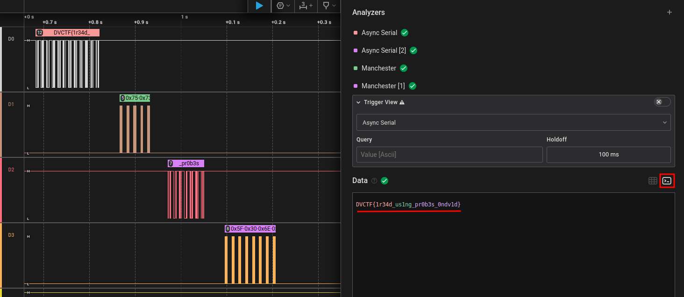Click the Data help question mark icon

click(x=374, y=181)
